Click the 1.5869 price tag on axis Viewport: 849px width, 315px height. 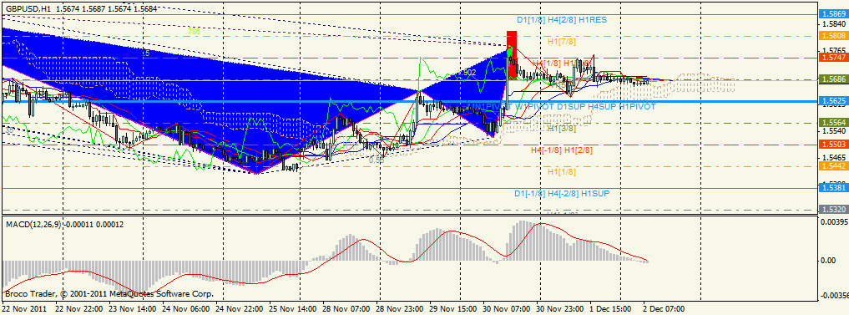[x=833, y=15]
